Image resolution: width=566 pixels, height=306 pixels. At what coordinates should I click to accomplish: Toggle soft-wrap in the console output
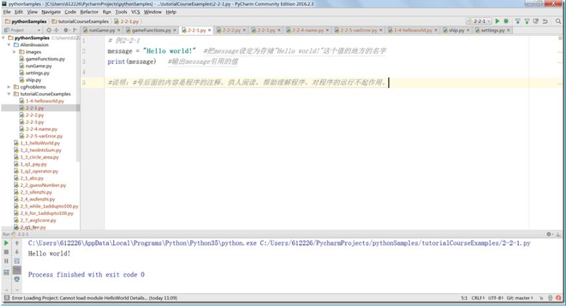pyautogui.click(x=17, y=261)
